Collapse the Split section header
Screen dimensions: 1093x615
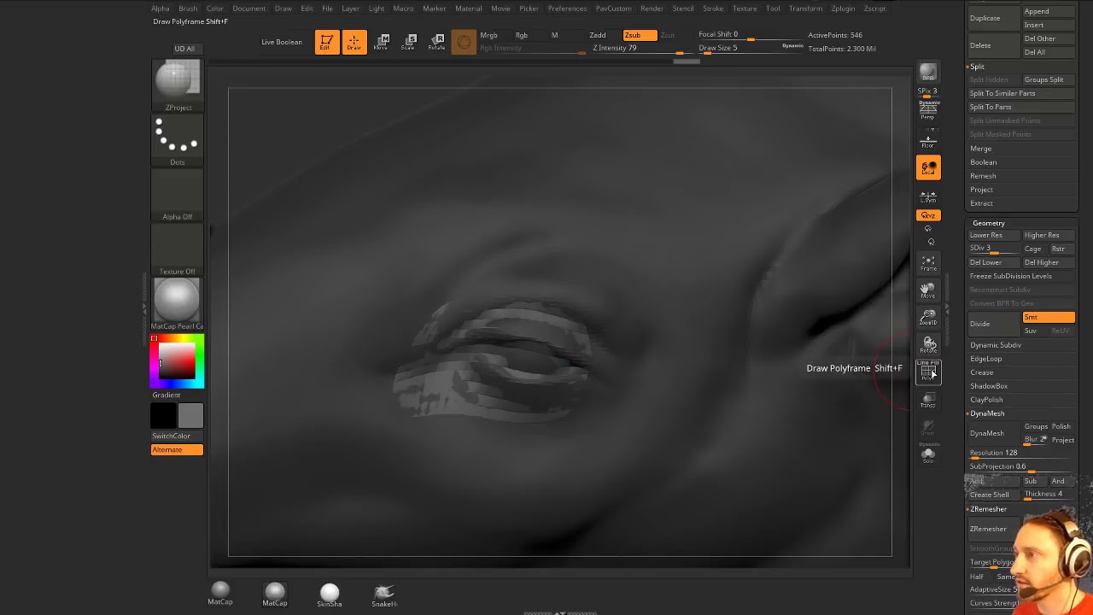pyautogui.click(x=977, y=67)
